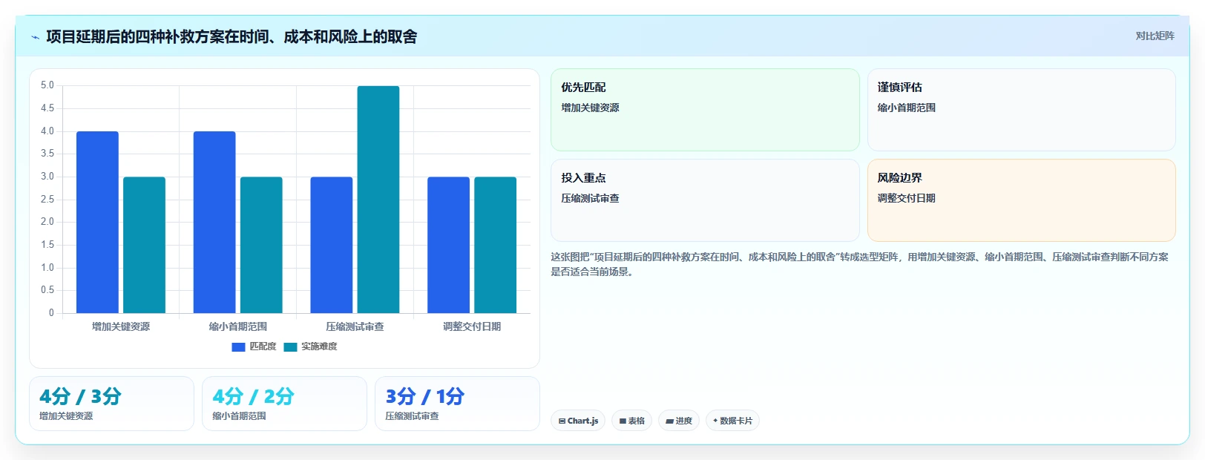Click the teal 实施难度 bar for 增加关键资源

144,245
